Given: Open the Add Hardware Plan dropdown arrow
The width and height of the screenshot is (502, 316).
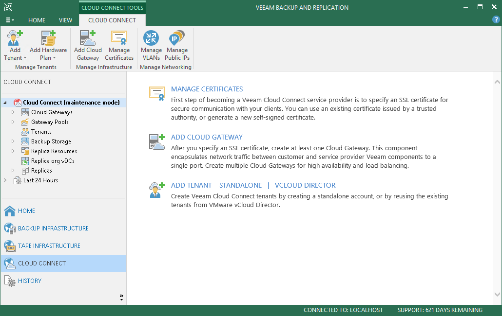Looking at the screenshot, I should [x=54, y=58].
